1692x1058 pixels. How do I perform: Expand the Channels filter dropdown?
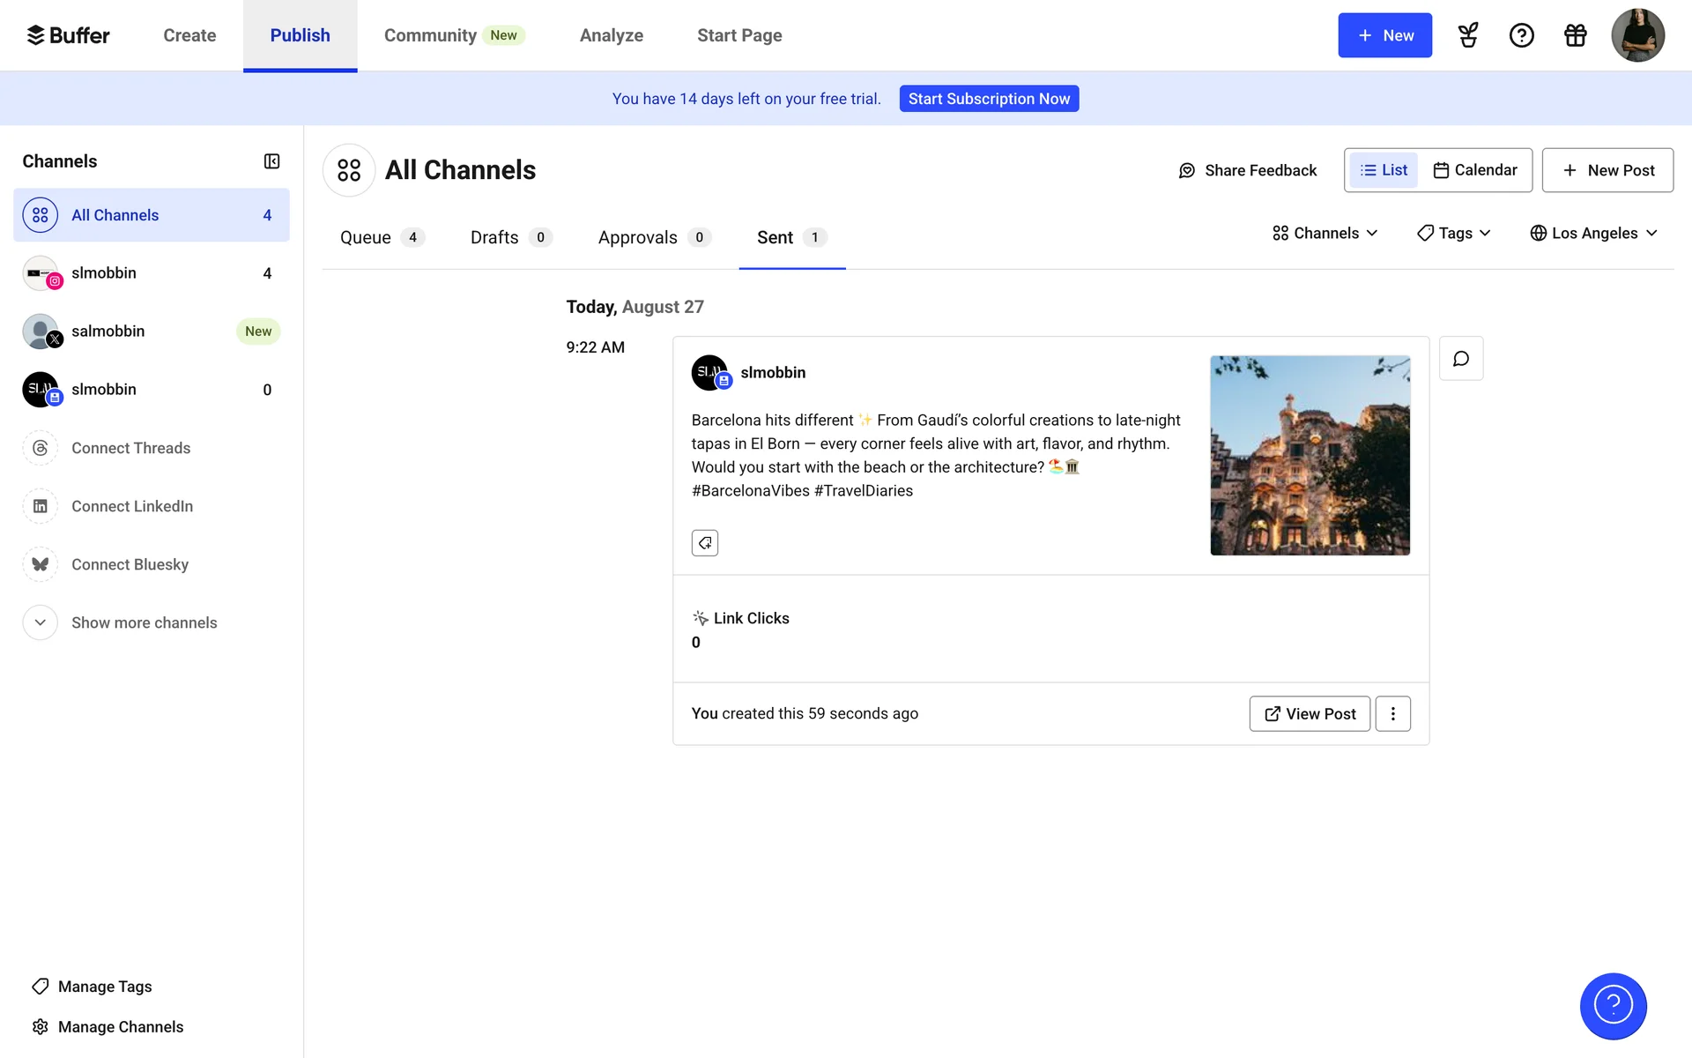pyautogui.click(x=1325, y=233)
